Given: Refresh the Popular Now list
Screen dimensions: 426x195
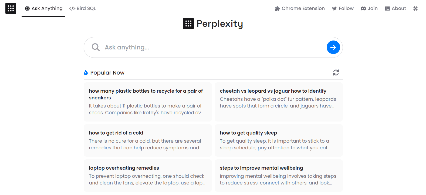Looking at the screenshot, I should (x=336, y=72).
